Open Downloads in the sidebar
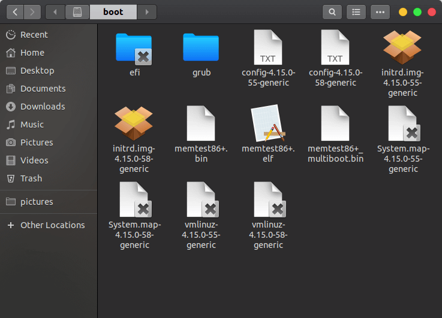Image resolution: width=442 pixels, height=318 pixels. click(x=42, y=107)
